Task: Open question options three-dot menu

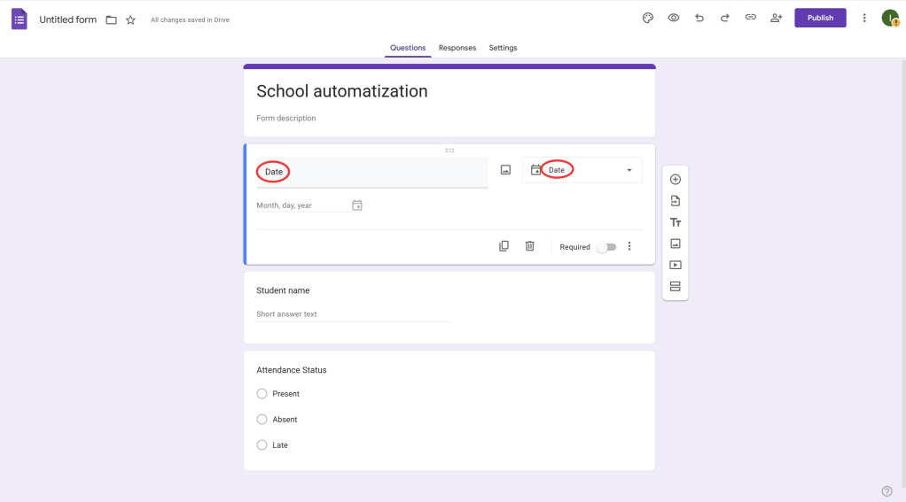Action: (x=629, y=246)
